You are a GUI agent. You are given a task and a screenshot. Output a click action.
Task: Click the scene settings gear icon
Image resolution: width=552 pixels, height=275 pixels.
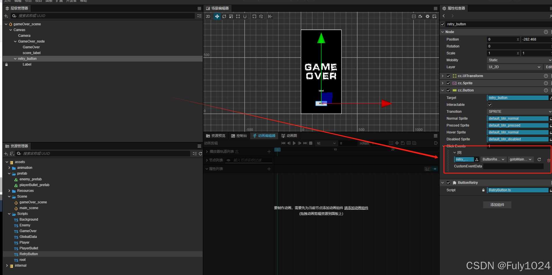[428, 16]
